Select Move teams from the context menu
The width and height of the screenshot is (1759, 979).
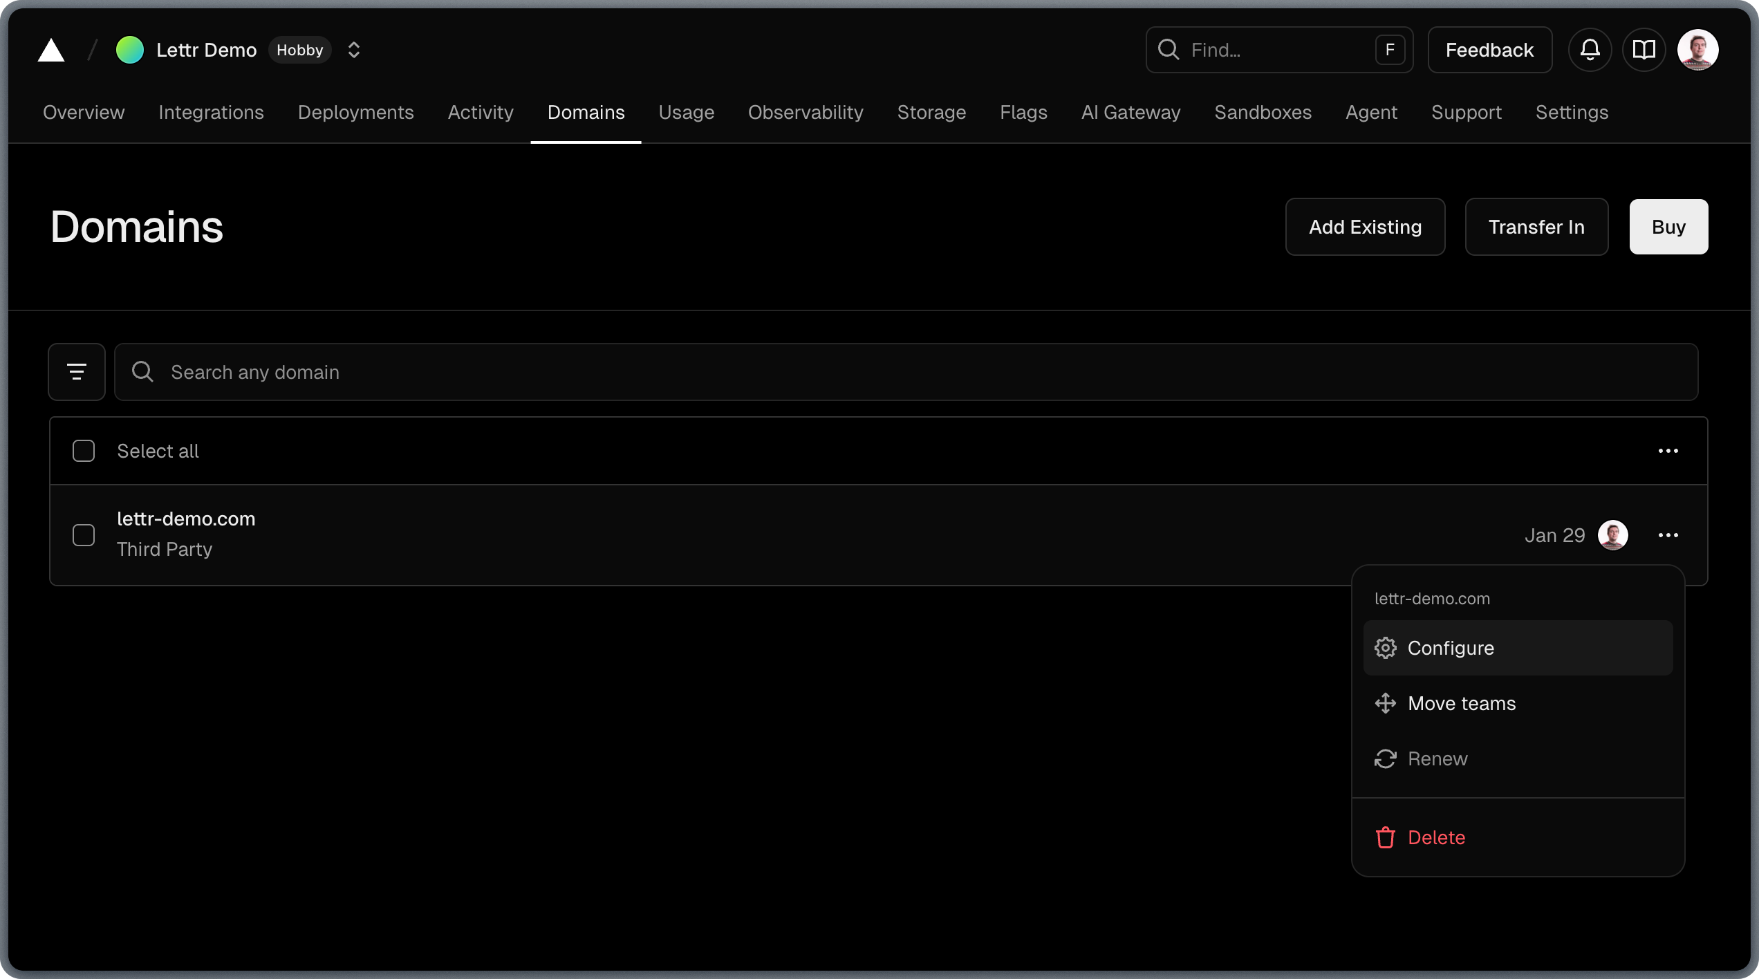click(1462, 703)
